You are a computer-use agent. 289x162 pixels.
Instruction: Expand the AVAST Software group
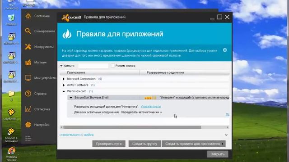tap(64, 85)
